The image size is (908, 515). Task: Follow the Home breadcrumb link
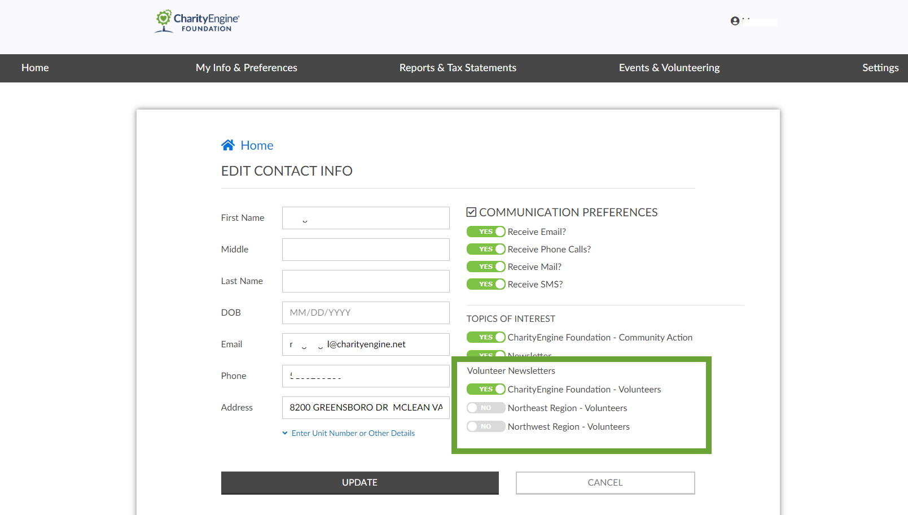click(x=257, y=145)
